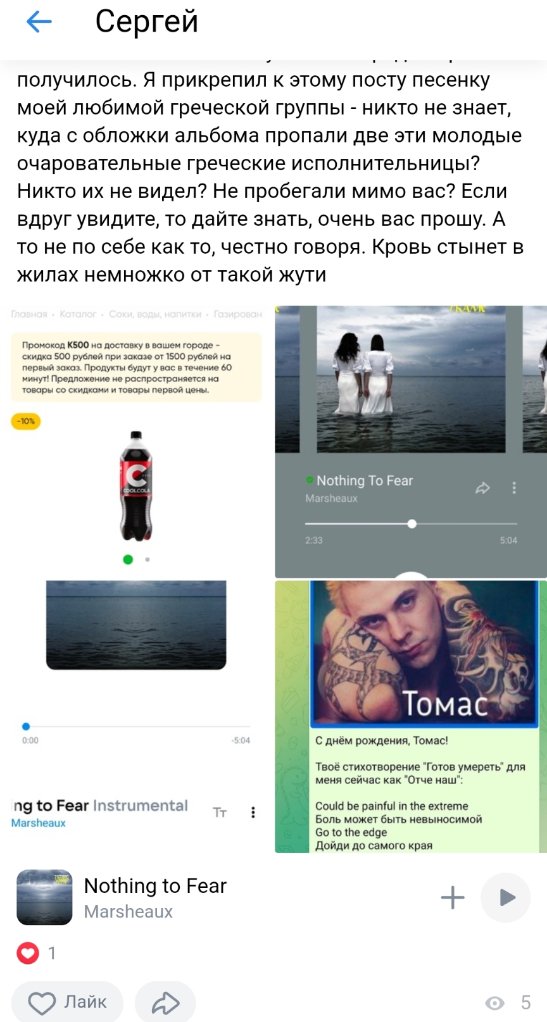547x1022 pixels.
Task: Open three-dot menu beside Instrumental title
Action: 253,813
